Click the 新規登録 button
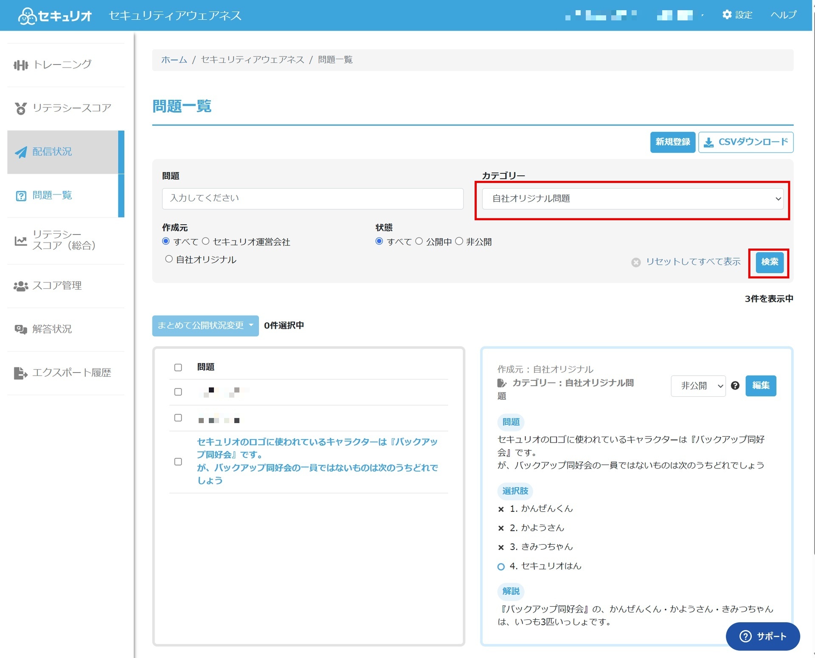This screenshot has height=658, width=815. [673, 142]
